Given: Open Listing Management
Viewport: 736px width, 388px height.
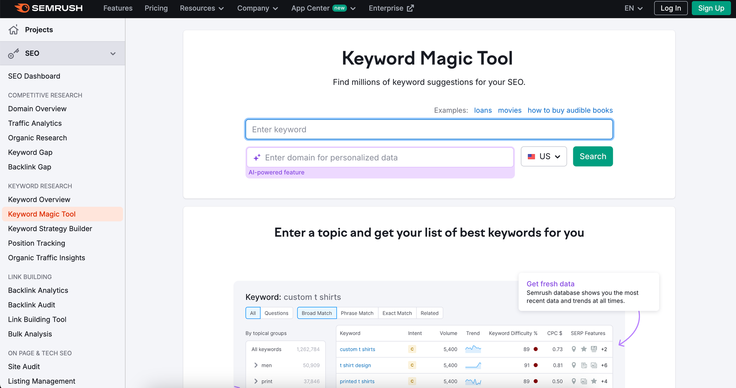Looking at the screenshot, I should [42, 381].
